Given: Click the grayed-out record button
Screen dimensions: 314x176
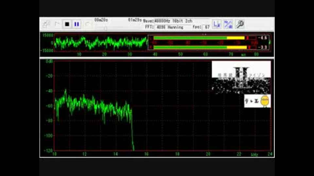Looking at the screenshot, I should pyautogui.click(x=87, y=24).
